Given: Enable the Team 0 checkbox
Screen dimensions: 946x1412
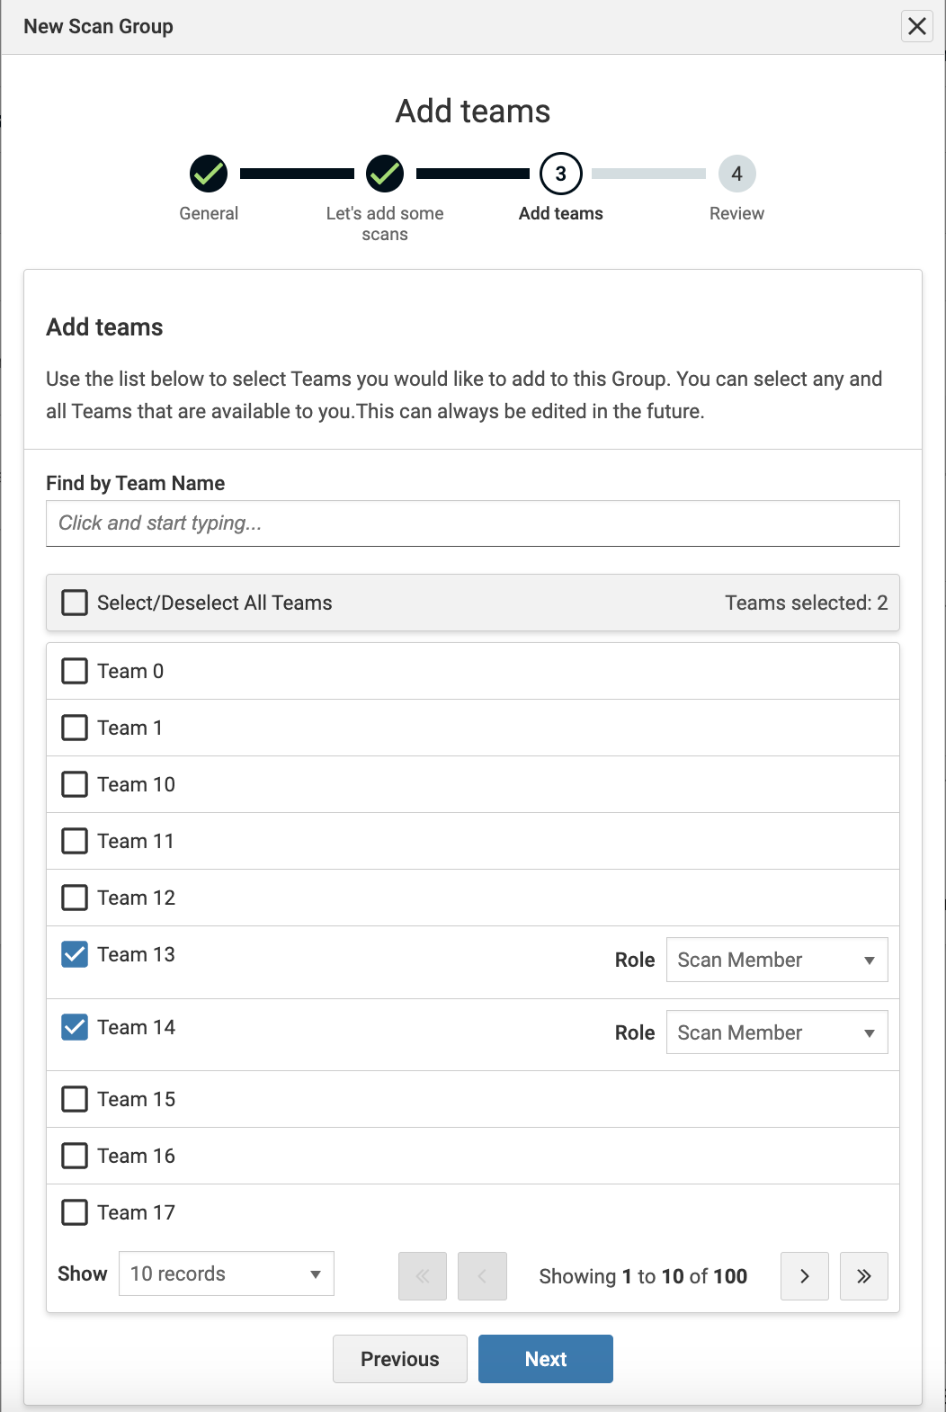Looking at the screenshot, I should pos(75,671).
